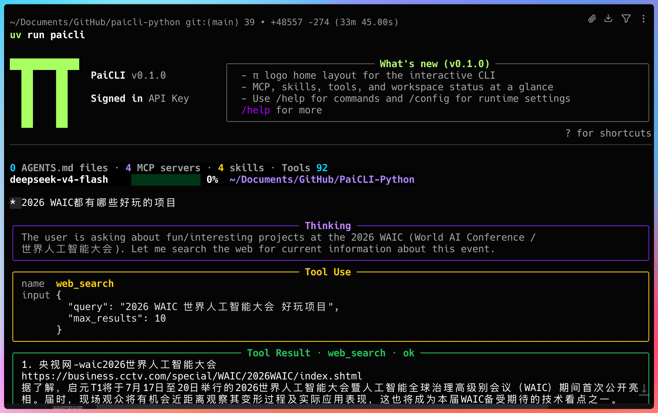The image size is (658, 413).
Task: Click the 'Tool Result · web_search · ok' title
Action: 331,353
